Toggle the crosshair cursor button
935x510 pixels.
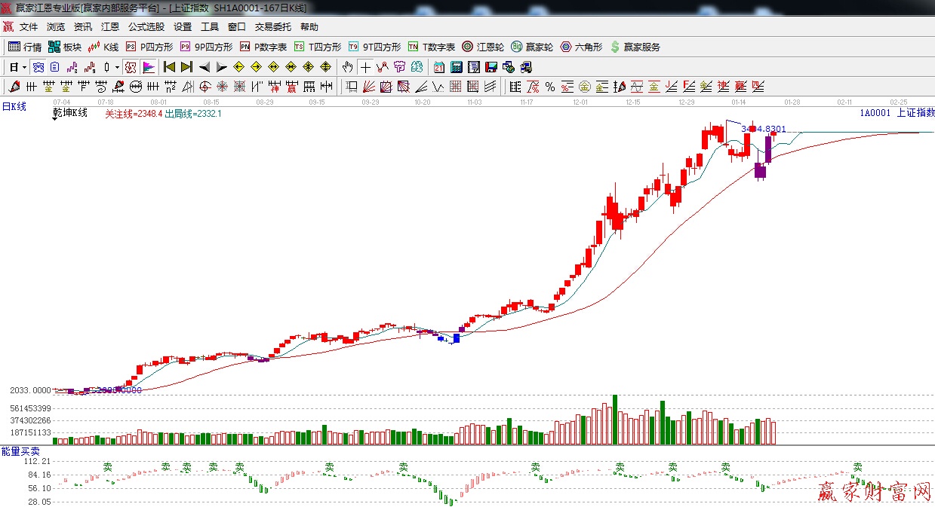[x=366, y=67]
